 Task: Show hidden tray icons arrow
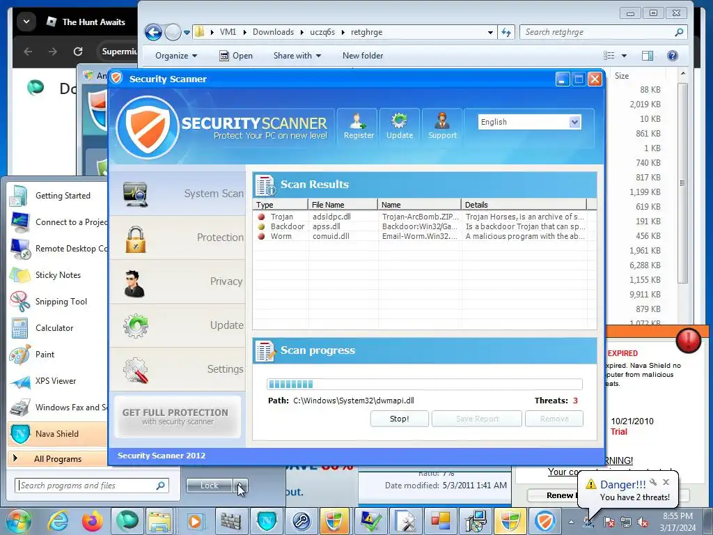[x=571, y=522]
